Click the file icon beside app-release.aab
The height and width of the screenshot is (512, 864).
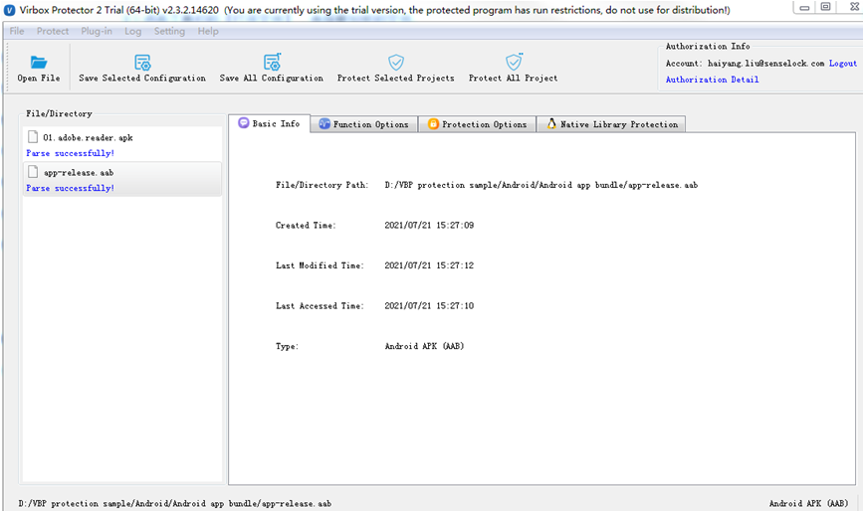33,172
